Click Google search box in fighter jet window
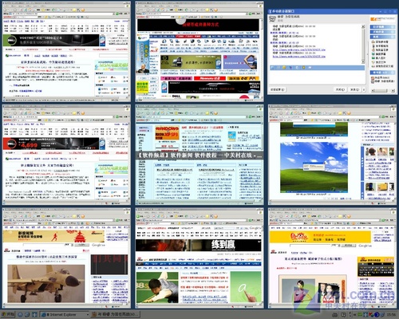This screenshot has width=399, height=319. pos(43,245)
